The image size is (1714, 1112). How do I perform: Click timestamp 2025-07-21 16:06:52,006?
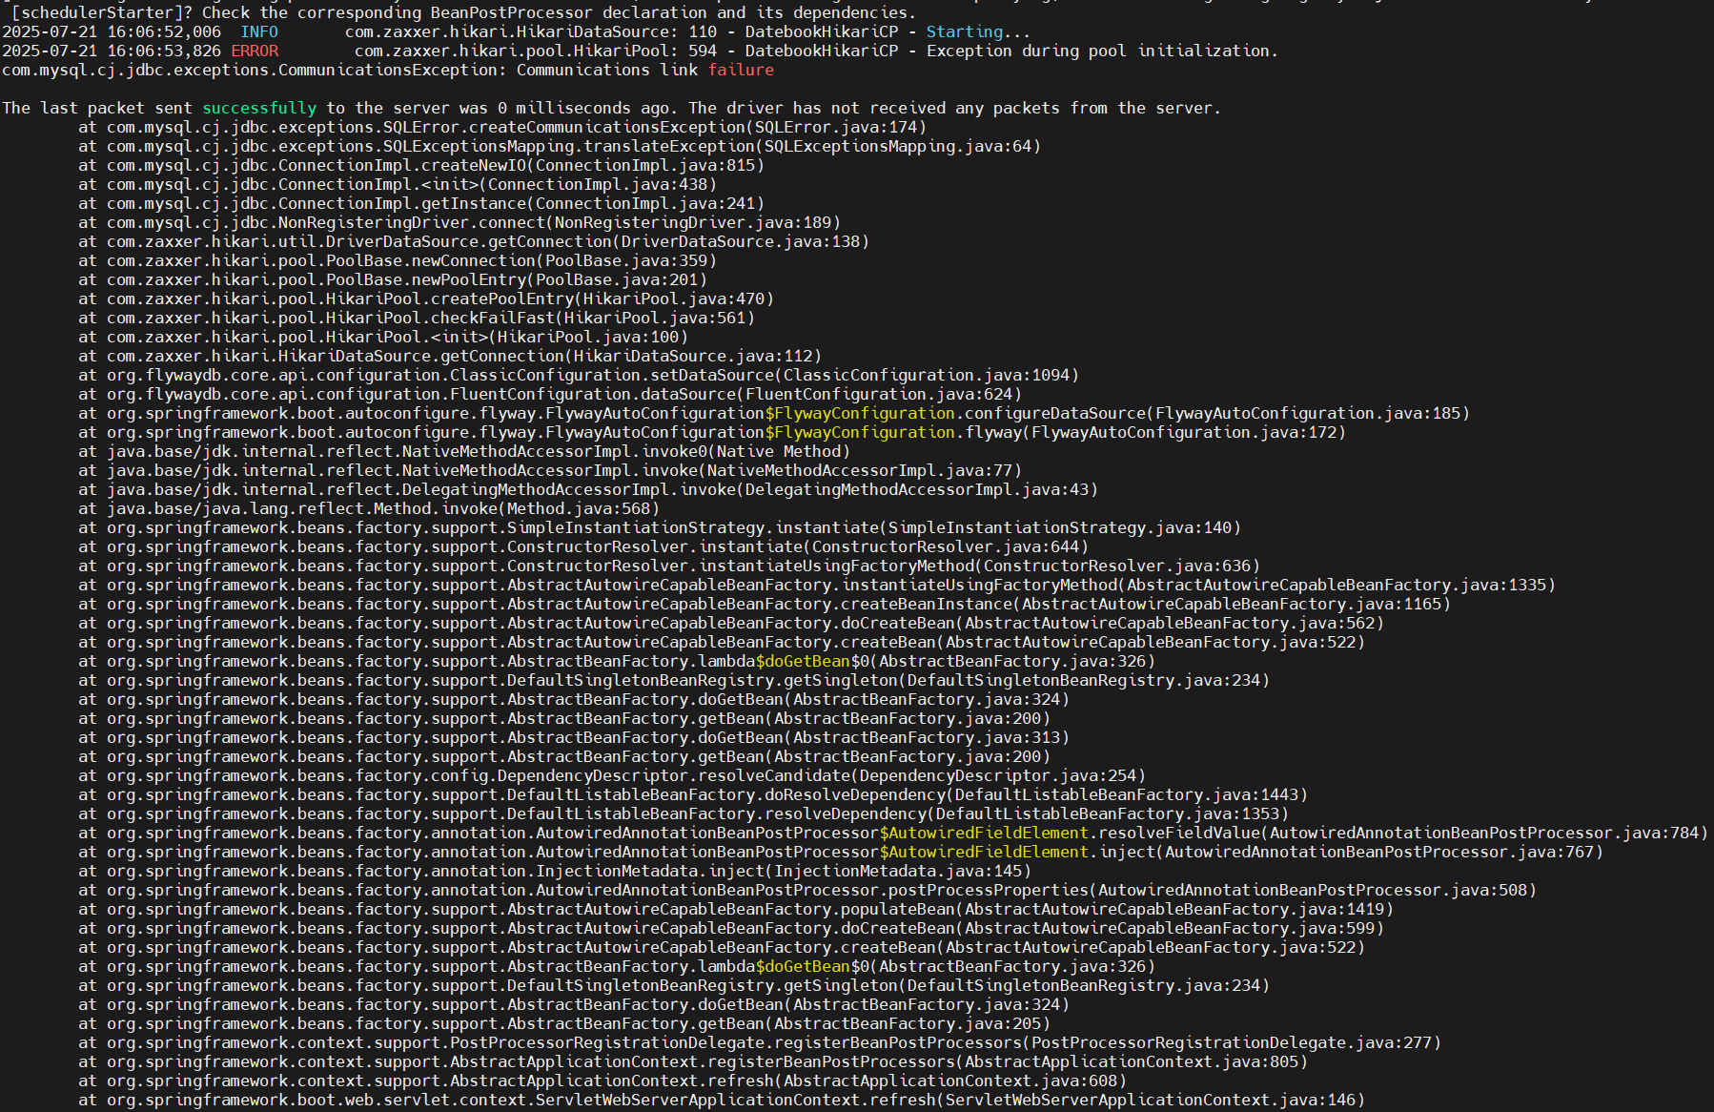112,32
